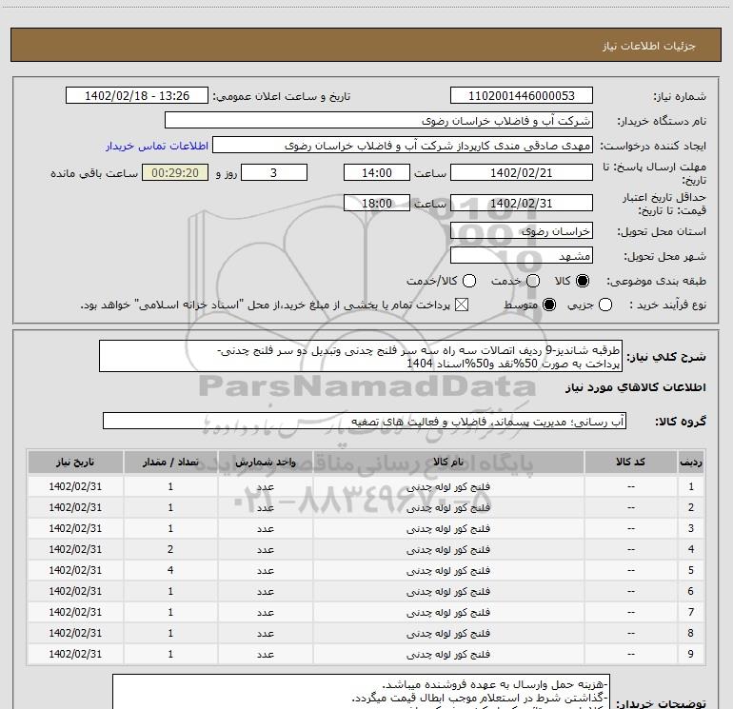The height and width of the screenshot is (709, 733).
Task: Click the delivery city field مشهد
Action: (522, 255)
